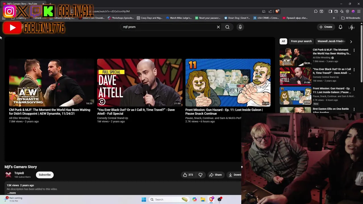Open the Brave VPN shield icon
363x204 pixels.
(347, 11)
